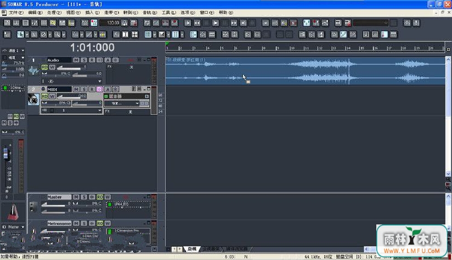Click the envelope curve toolbar icon
This screenshot has width=452, height=260.
click(x=325, y=23)
